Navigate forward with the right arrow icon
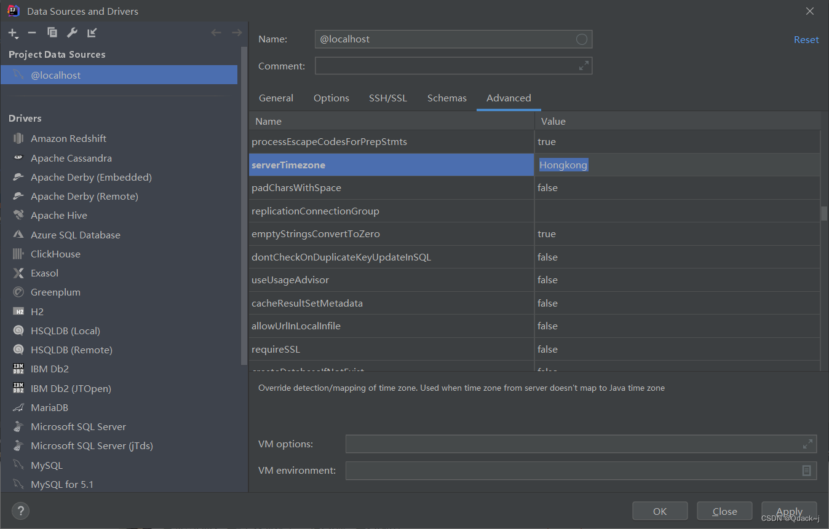This screenshot has height=529, width=829. point(236,33)
